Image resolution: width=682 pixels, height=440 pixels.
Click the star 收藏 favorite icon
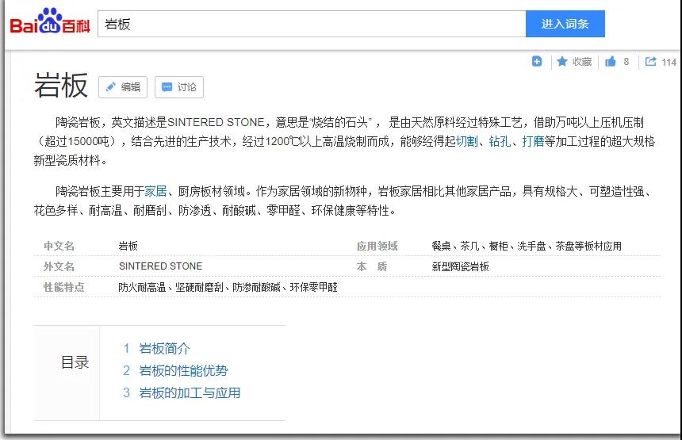click(562, 62)
